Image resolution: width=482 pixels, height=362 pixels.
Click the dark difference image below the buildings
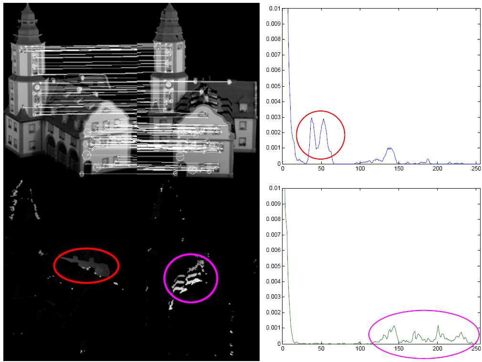tap(131, 270)
